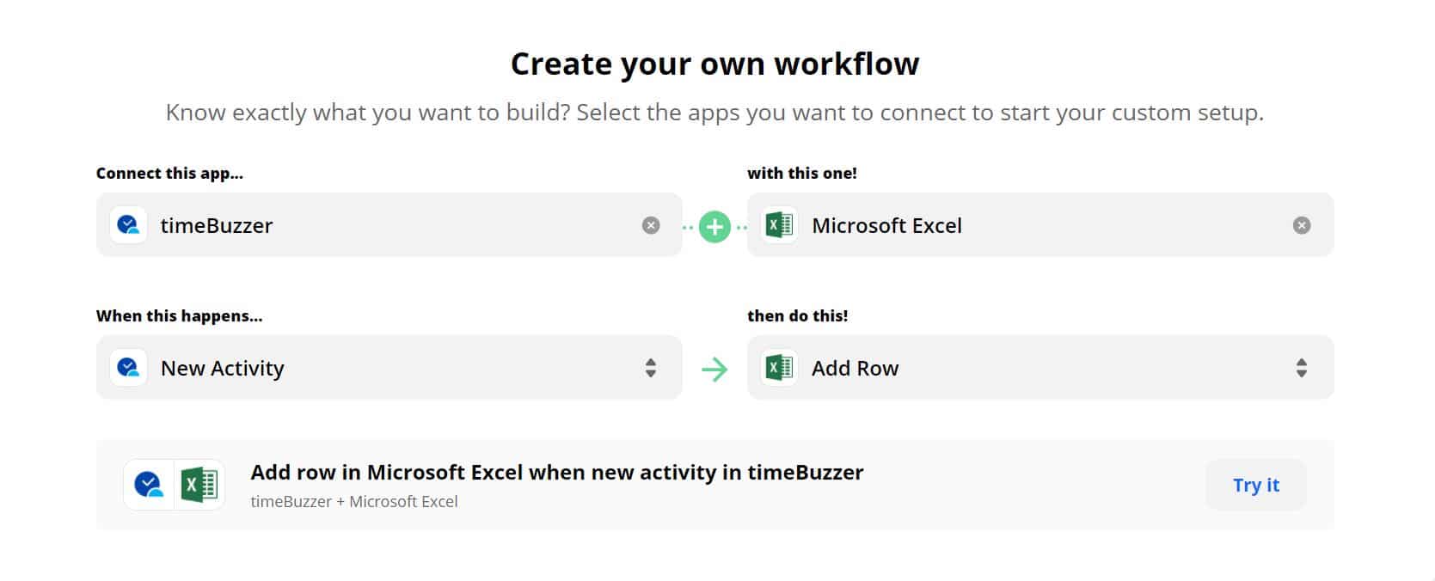Viewport: 1435px width, 581px height.
Task: Click the 'with this one!' label
Action: 802,173
